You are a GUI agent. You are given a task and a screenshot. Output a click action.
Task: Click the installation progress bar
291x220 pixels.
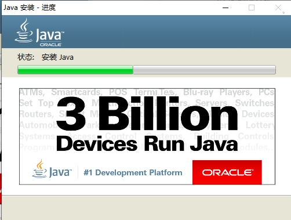click(147, 70)
